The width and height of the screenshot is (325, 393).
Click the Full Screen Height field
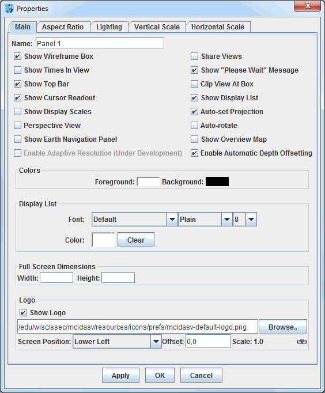pos(118,278)
